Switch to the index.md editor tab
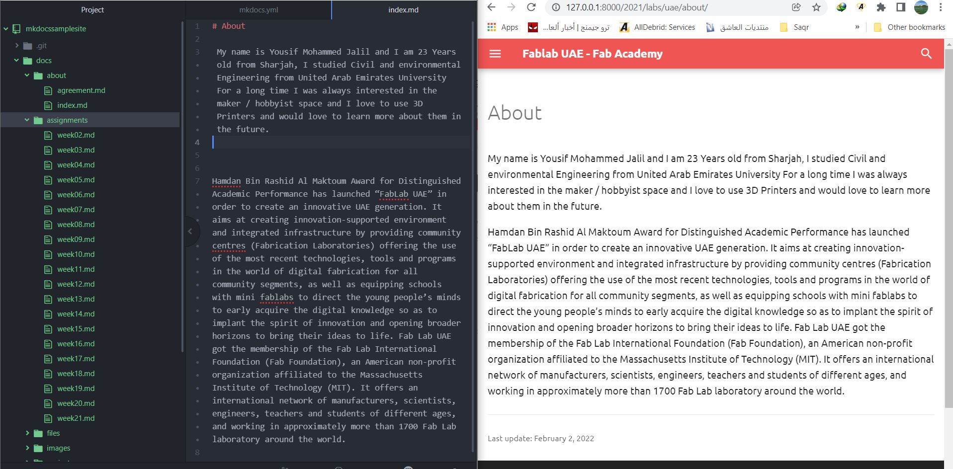Screen dimensions: 953x469 [403, 9]
